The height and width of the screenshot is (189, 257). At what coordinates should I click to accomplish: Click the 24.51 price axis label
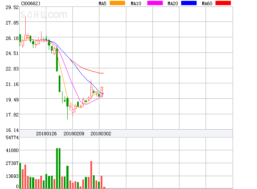click(12, 53)
